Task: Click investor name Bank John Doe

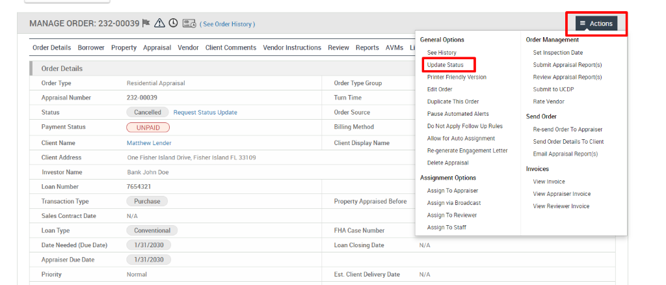Action: pos(148,172)
